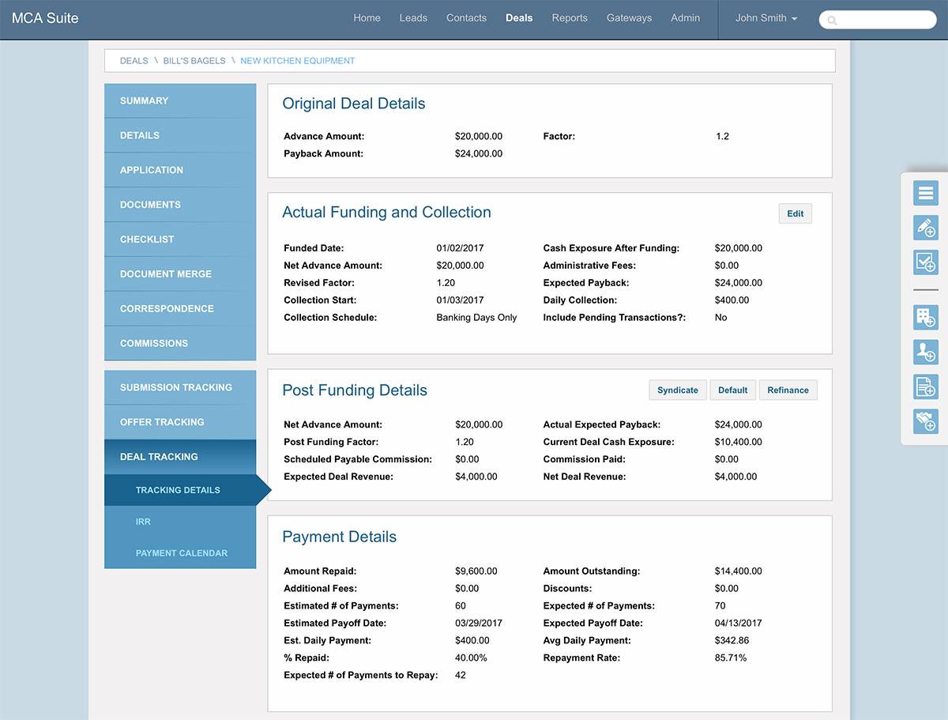Focus the top search field

point(878,20)
